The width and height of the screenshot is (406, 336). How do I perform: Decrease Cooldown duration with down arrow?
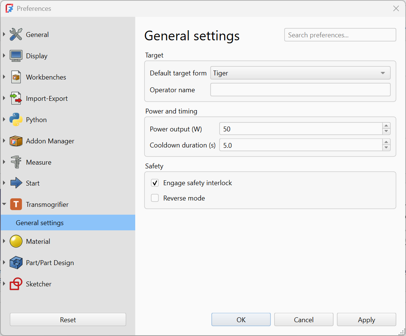pyautogui.click(x=386, y=147)
